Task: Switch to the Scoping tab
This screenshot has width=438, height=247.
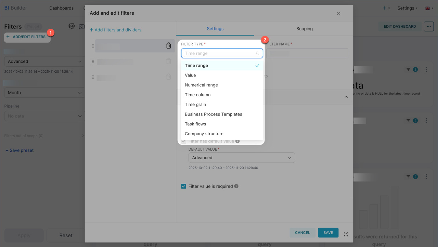Action: pyautogui.click(x=304, y=29)
